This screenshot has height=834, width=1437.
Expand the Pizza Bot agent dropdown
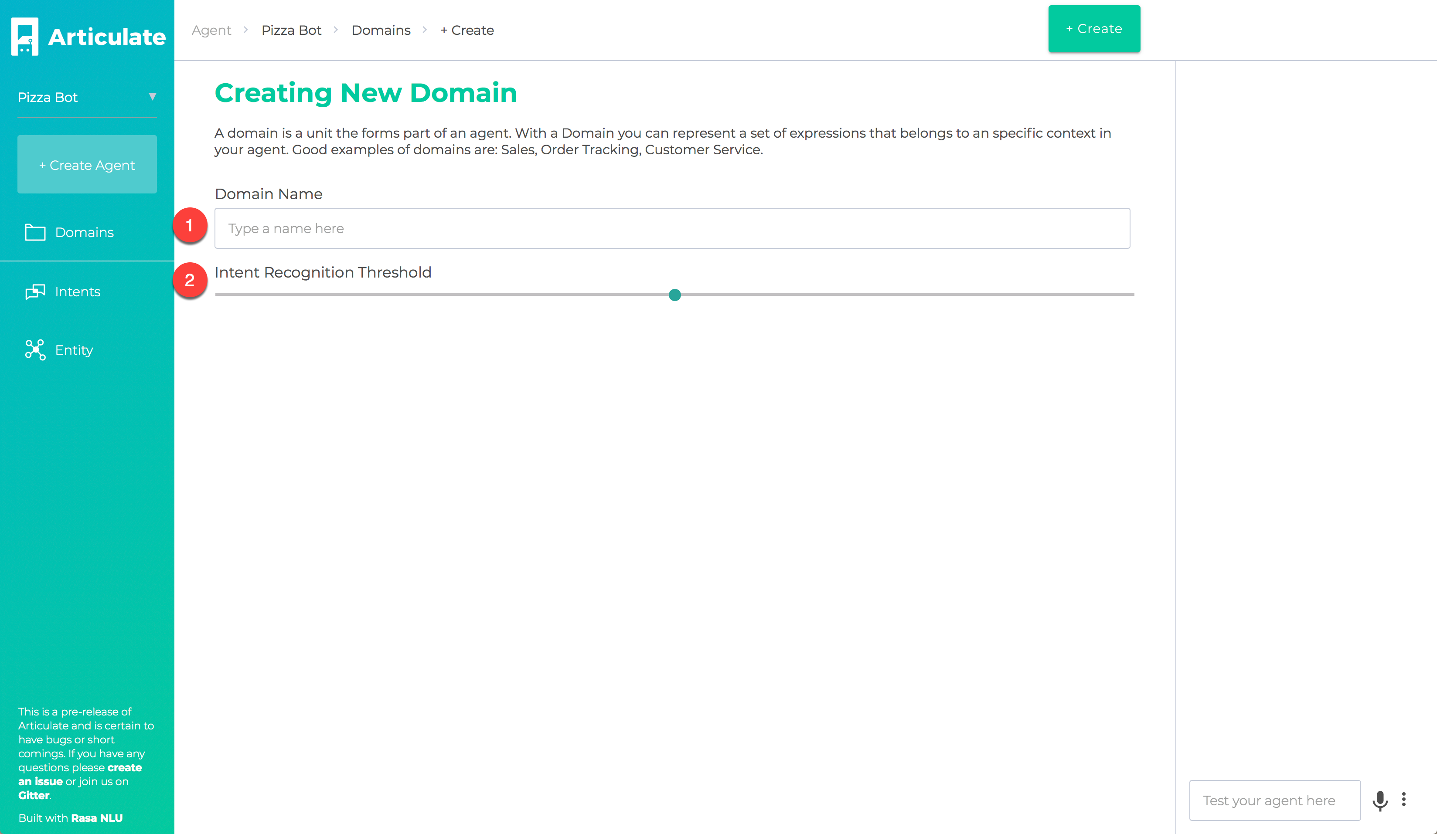87,97
